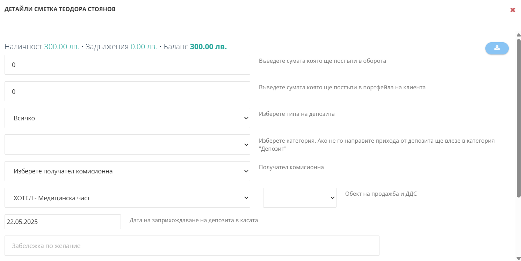Image resolution: width=521 pixels, height=261 pixels.
Task: Click the Забележка по желание note field
Action: (x=192, y=246)
